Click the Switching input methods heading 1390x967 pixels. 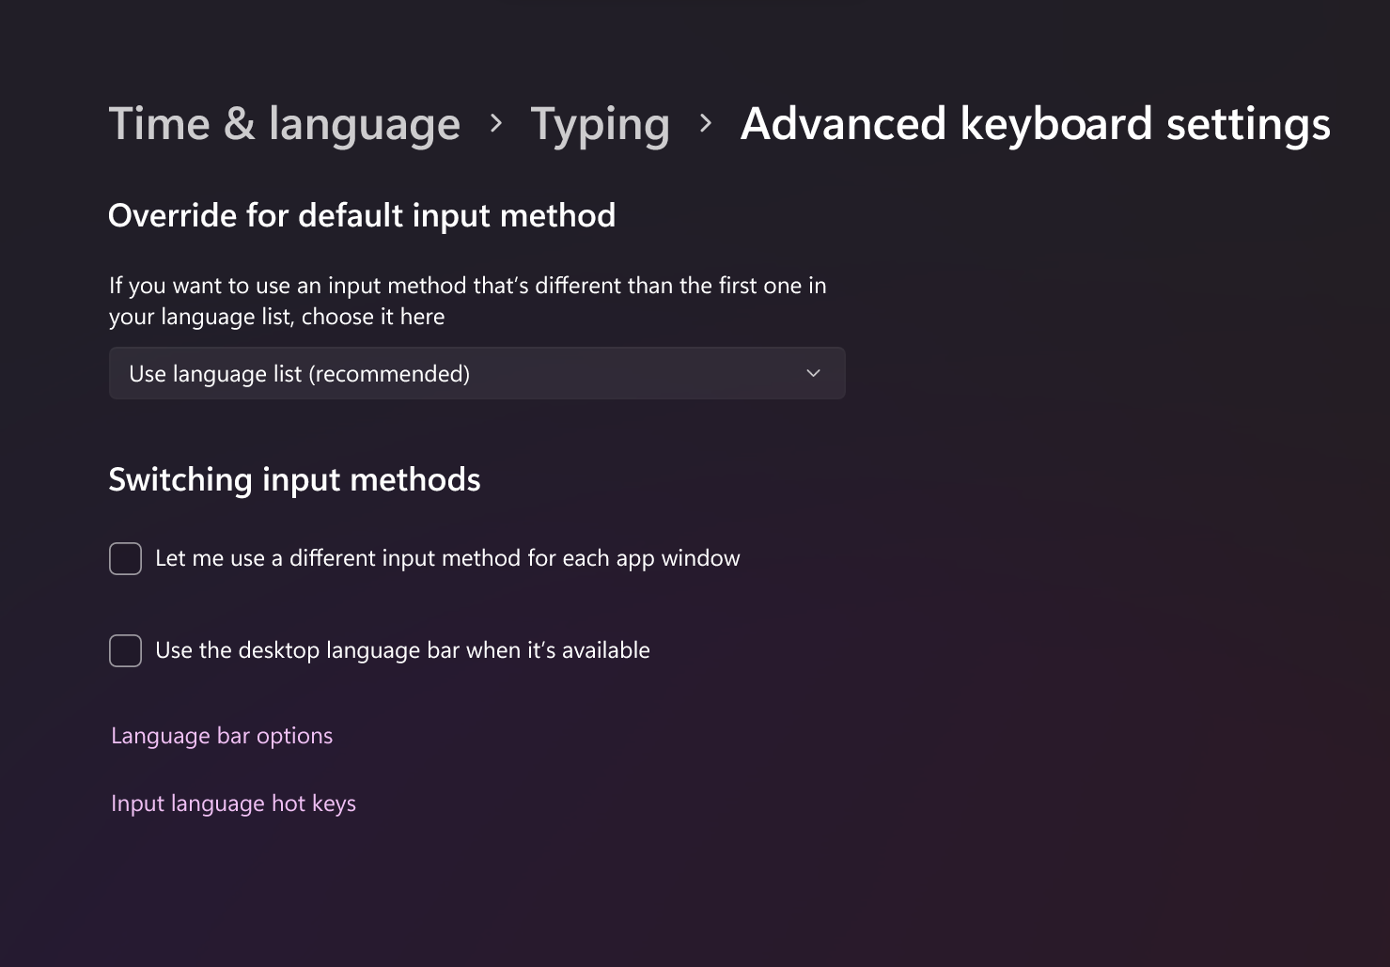[294, 479]
